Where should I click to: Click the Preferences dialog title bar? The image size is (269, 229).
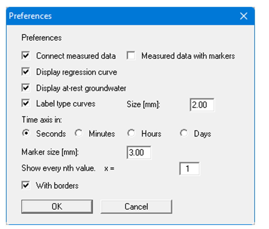point(125,16)
